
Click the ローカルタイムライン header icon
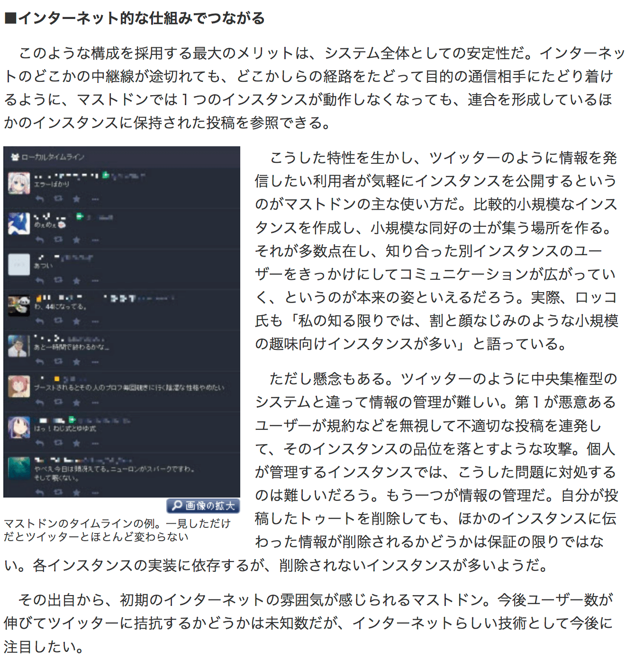point(15,157)
